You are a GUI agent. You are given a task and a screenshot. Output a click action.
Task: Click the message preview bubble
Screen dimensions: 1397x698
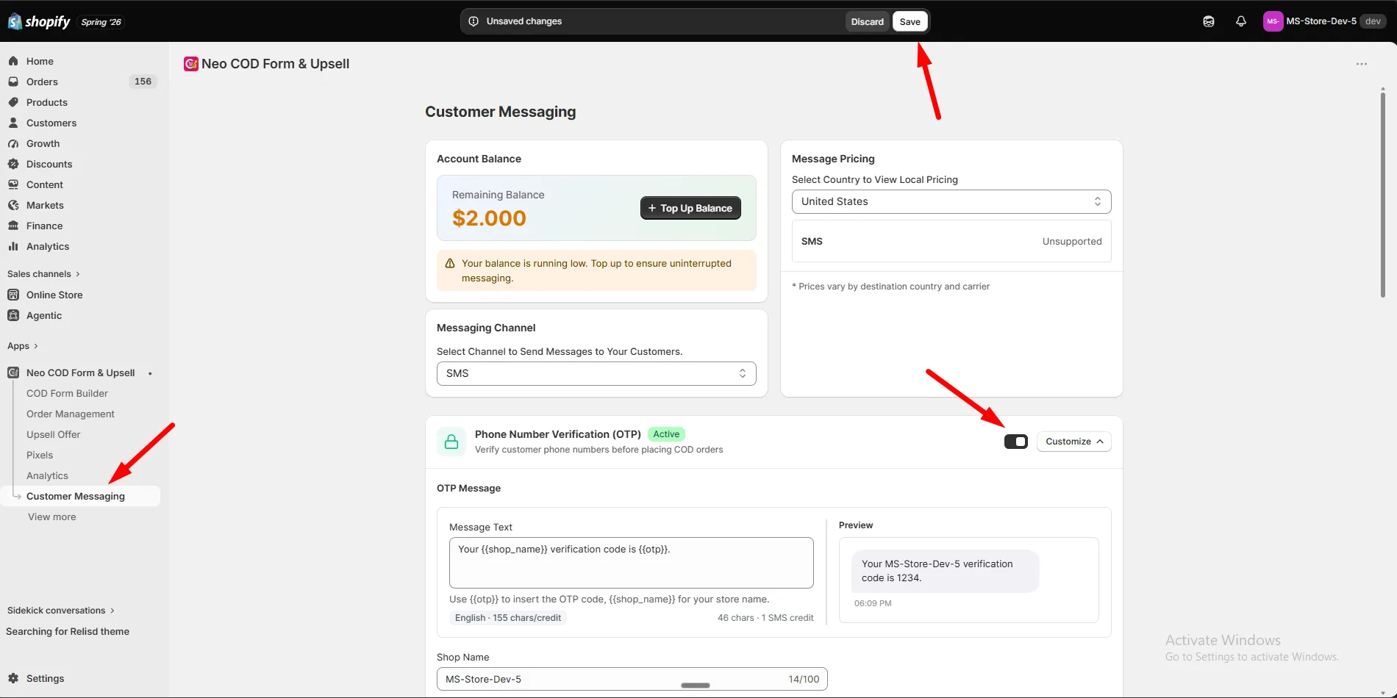[x=946, y=571]
